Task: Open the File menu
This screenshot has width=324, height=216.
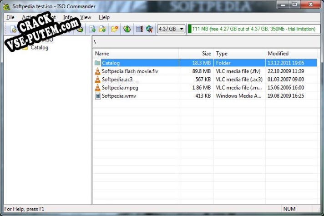Action: tap(10, 17)
